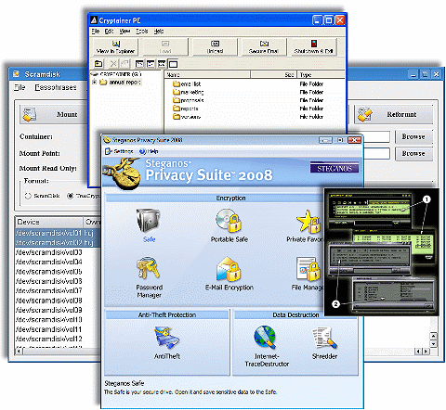Select /dev/scramdisk/vol01 row in Scramdisk
446x410 pixels.
click(x=58, y=233)
